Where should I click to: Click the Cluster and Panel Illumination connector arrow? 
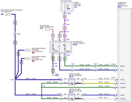point(48,30)
